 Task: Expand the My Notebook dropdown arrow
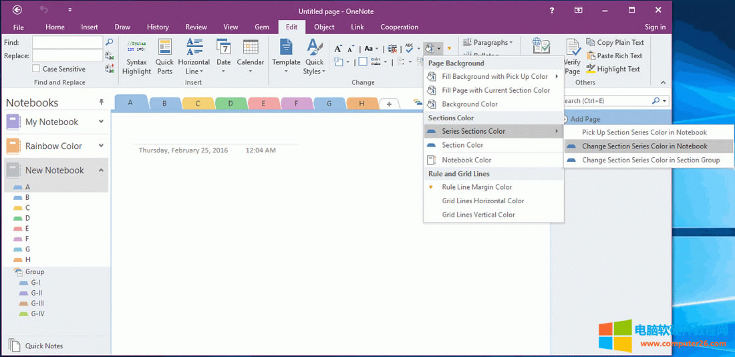point(101,122)
